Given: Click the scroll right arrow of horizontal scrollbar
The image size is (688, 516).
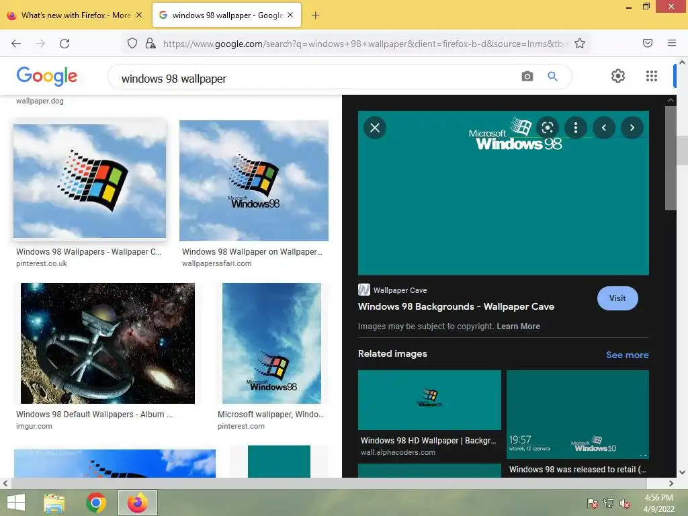Looking at the screenshot, I should pos(671,484).
